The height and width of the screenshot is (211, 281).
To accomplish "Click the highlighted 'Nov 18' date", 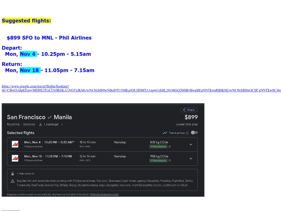I will click(30, 70).
